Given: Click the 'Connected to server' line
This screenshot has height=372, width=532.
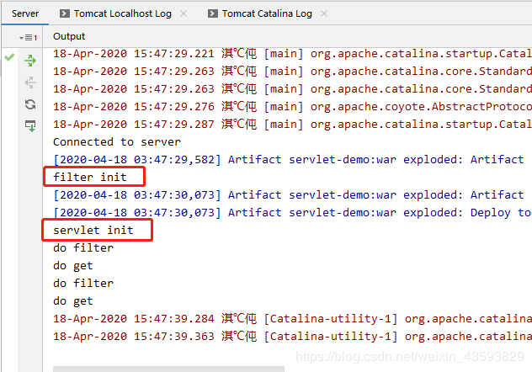Looking at the screenshot, I should click(117, 141).
